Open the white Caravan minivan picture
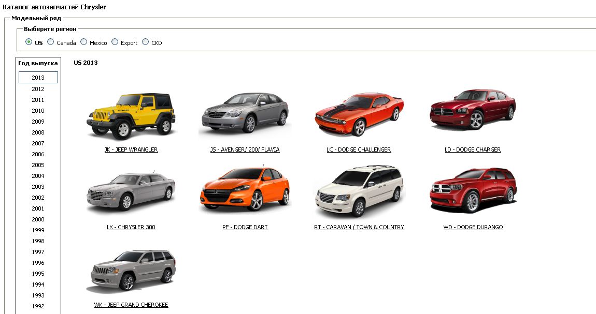 359,191
